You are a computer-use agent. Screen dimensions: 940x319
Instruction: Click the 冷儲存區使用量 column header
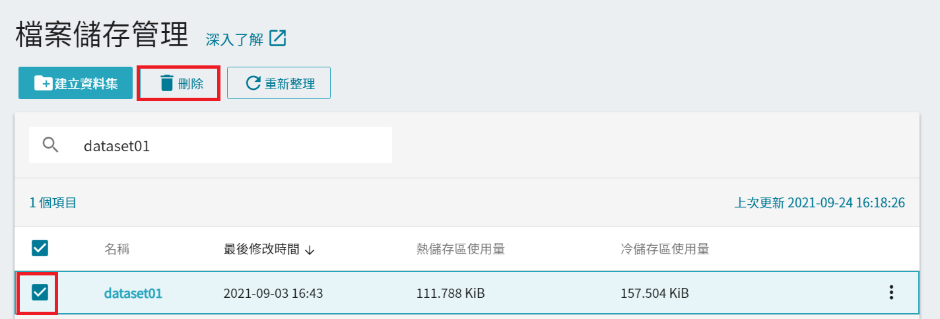coord(665,249)
